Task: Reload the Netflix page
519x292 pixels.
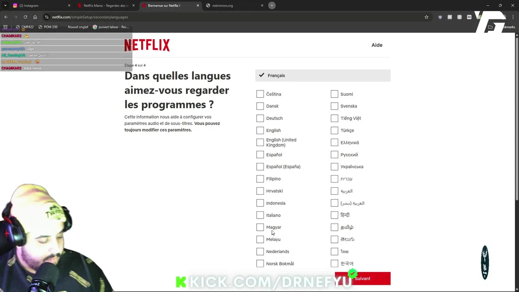Action: pyautogui.click(x=25, y=17)
